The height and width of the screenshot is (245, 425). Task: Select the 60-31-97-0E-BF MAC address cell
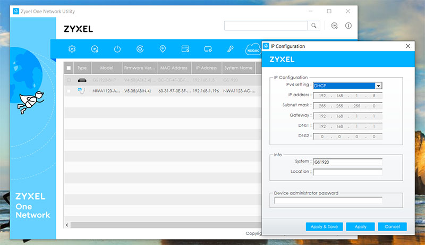tap(174, 91)
